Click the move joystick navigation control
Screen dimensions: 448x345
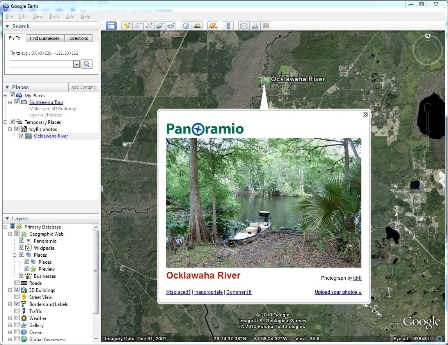(427, 82)
